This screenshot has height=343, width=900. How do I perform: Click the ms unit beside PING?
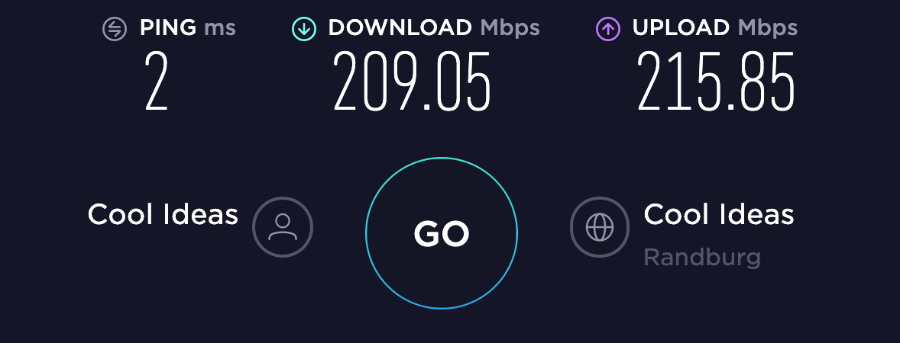(220, 29)
